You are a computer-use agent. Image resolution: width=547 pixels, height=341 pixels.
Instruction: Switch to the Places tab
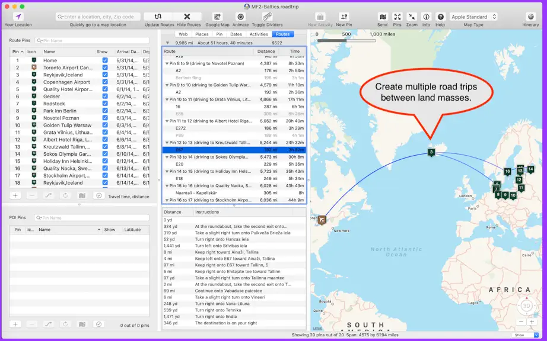[x=202, y=34]
